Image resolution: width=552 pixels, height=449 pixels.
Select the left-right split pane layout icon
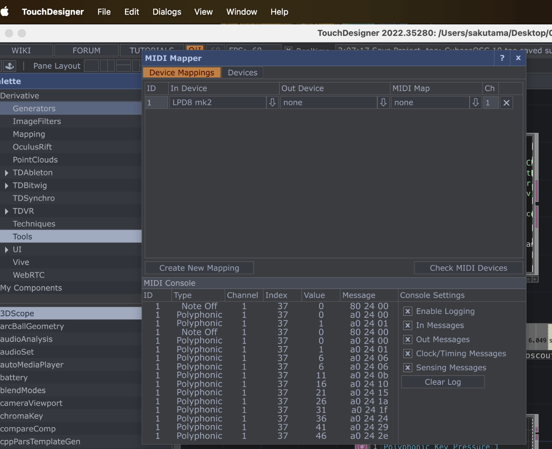click(107, 66)
